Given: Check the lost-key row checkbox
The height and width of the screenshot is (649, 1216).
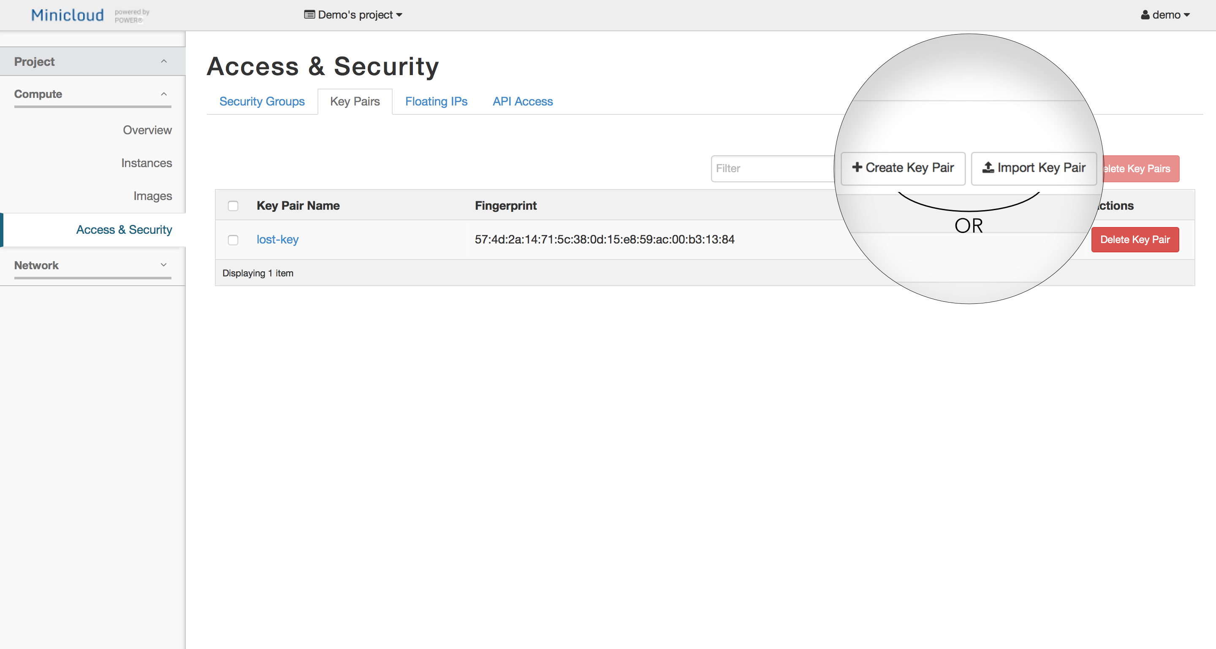Looking at the screenshot, I should click(233, 240).
